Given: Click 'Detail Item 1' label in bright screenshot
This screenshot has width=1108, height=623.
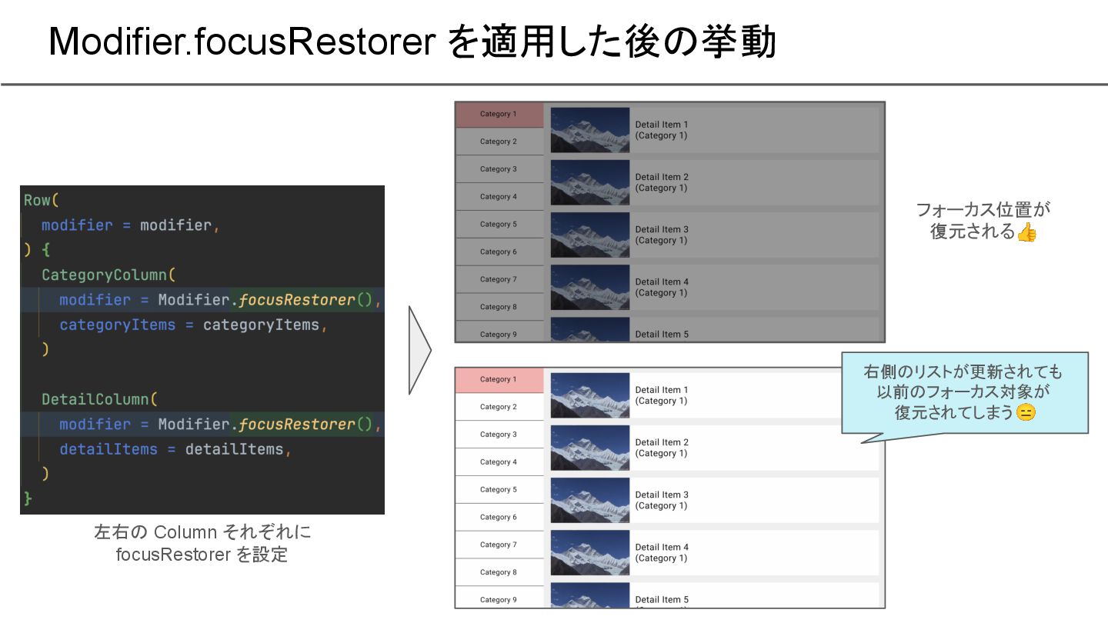Looking at the screenshot, I should 662,390.
